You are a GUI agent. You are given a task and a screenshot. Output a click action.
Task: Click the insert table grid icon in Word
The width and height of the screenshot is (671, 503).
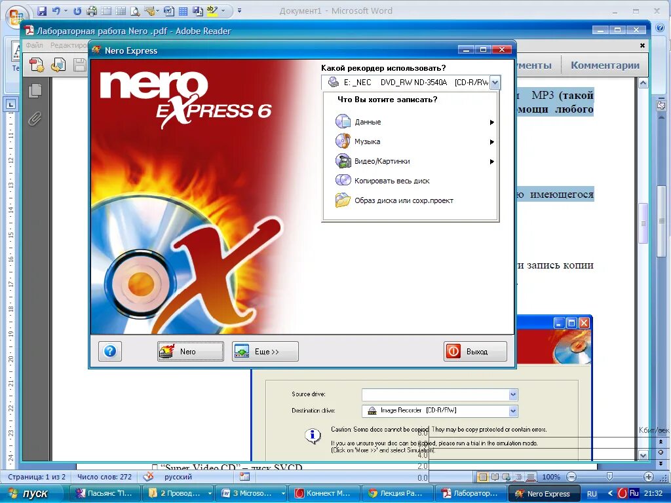pos(121,10)
